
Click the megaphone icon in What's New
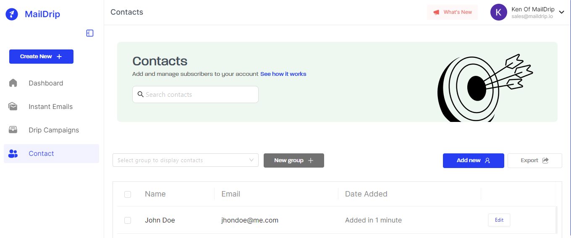tap(437, 12)
